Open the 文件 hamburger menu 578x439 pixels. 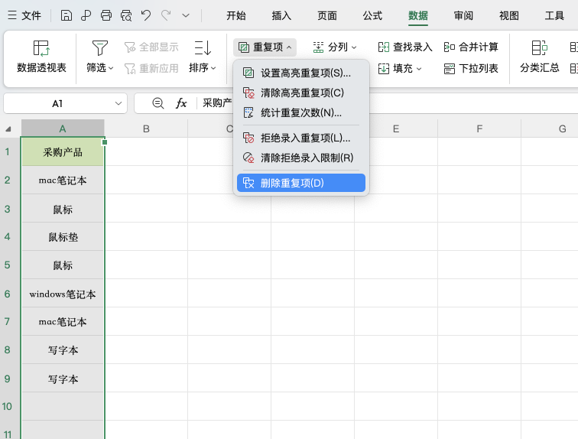pos(24,15)
